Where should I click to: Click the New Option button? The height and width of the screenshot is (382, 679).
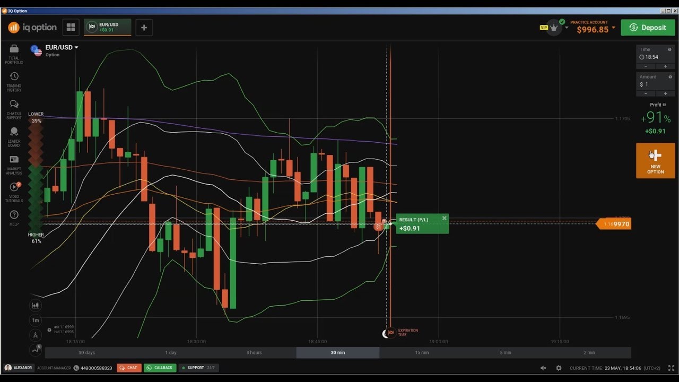coord(655,161)
